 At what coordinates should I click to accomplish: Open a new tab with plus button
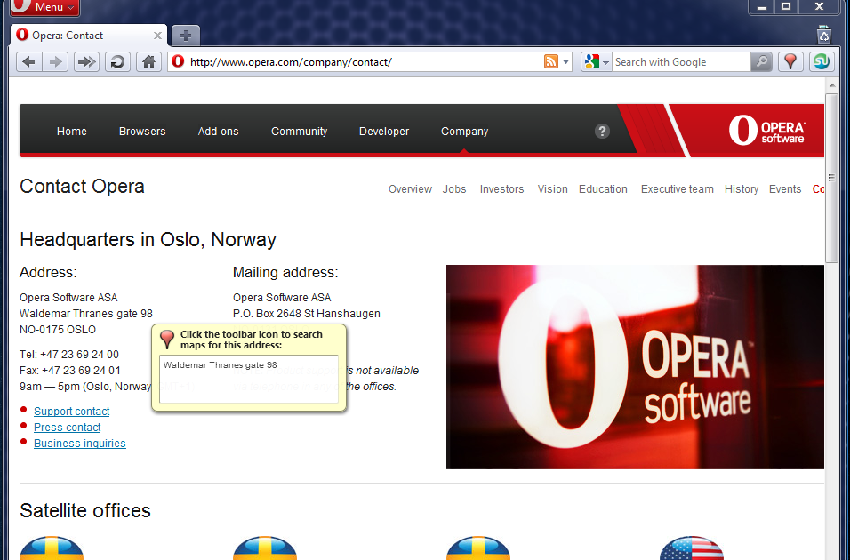[x=186, y=36]
